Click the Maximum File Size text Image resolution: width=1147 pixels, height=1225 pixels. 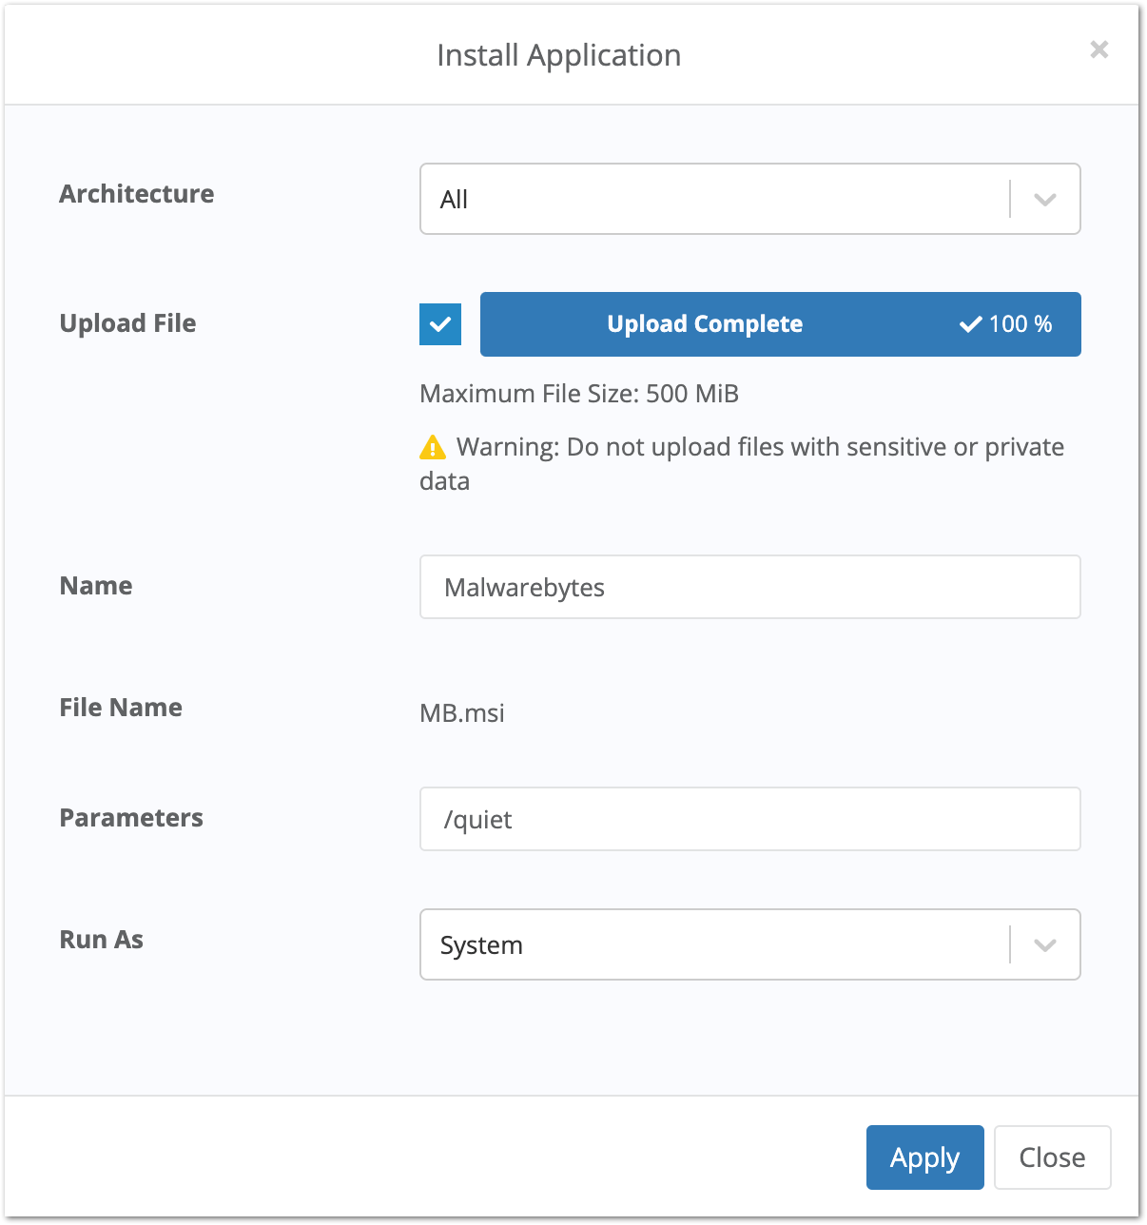[579, 394]
